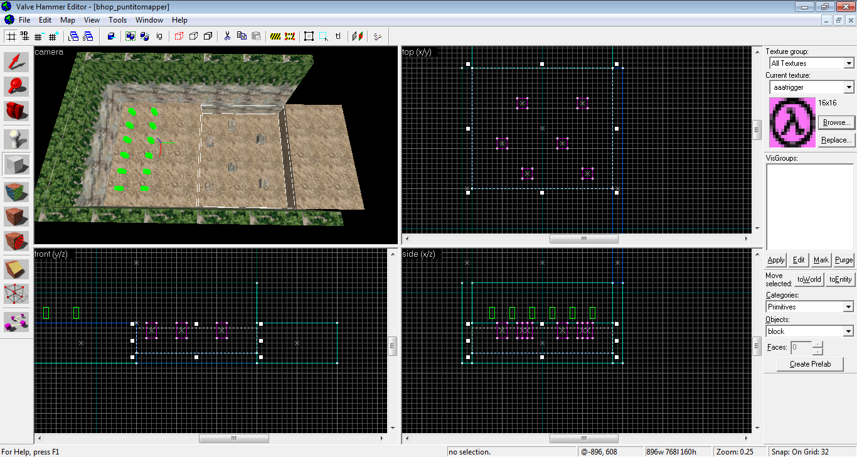Group the selected objects via toolbar icon

coord(130,36)
